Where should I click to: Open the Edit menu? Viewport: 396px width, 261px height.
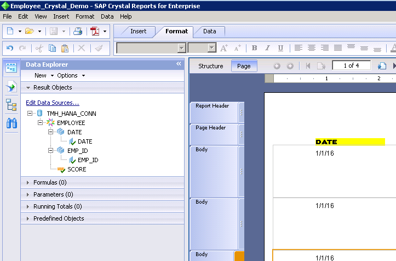23,16
